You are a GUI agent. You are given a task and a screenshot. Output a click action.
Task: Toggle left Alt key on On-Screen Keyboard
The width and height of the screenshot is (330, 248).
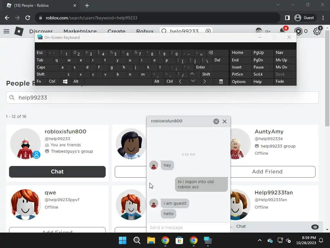77,81
